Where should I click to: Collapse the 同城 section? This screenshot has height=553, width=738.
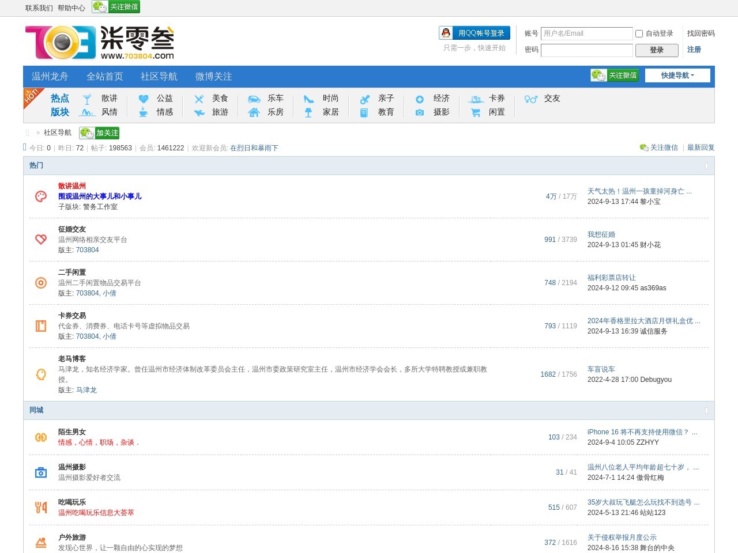(706, 411)
